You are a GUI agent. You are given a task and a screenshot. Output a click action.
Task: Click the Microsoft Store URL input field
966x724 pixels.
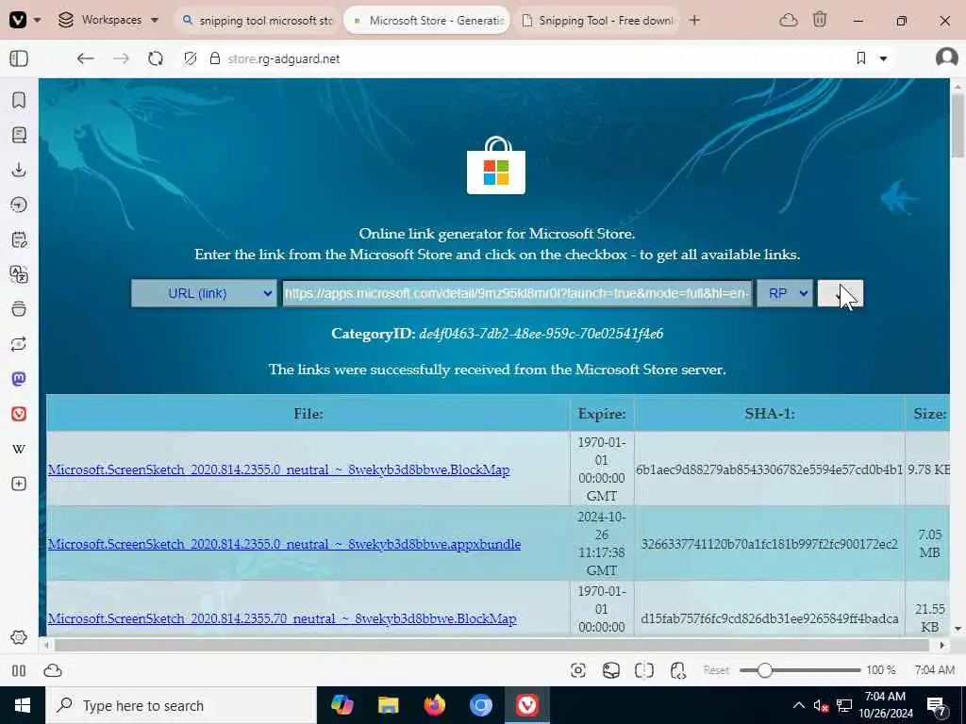click(518, 293)
